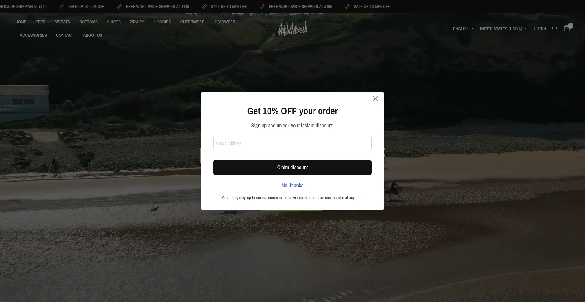Viewport: 585px width, 302px height.
Task: Decline the offer via No, thanks
Action: coord(292,186)
